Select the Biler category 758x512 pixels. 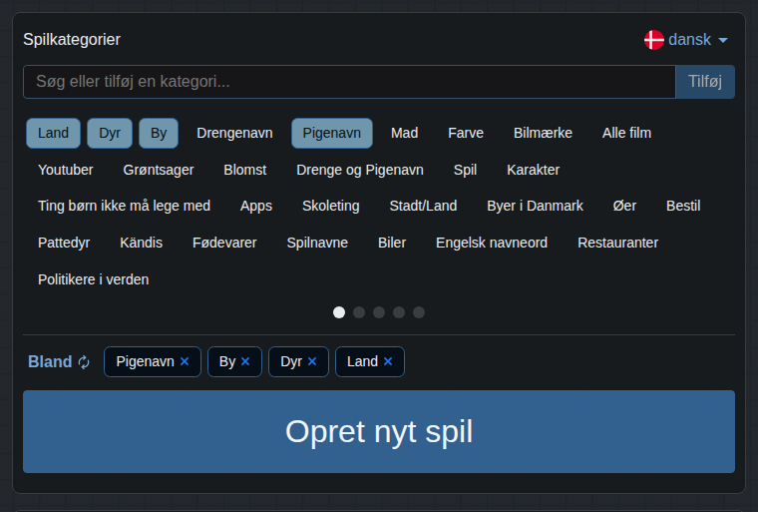tap(392, 243)
